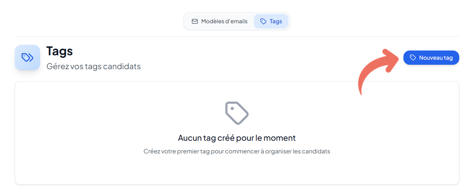
Task: Click the tag icon inside Nouveau tag button
Action: coord(413,58)
